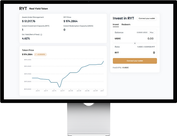
Task: Click the Jun 17 chart axis label
Action: point(62,91)
